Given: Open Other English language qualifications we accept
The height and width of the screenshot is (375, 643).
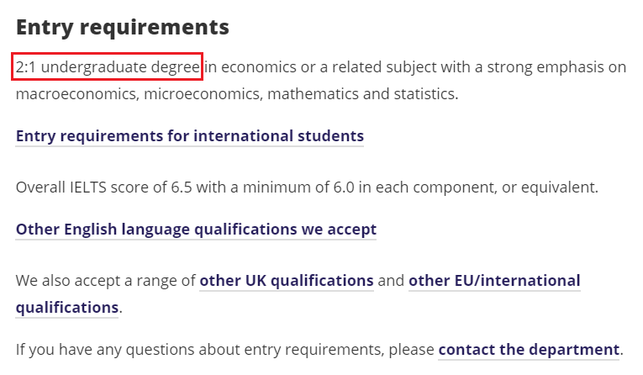Looking at the screenshot, I should click(x=196, y=229).
